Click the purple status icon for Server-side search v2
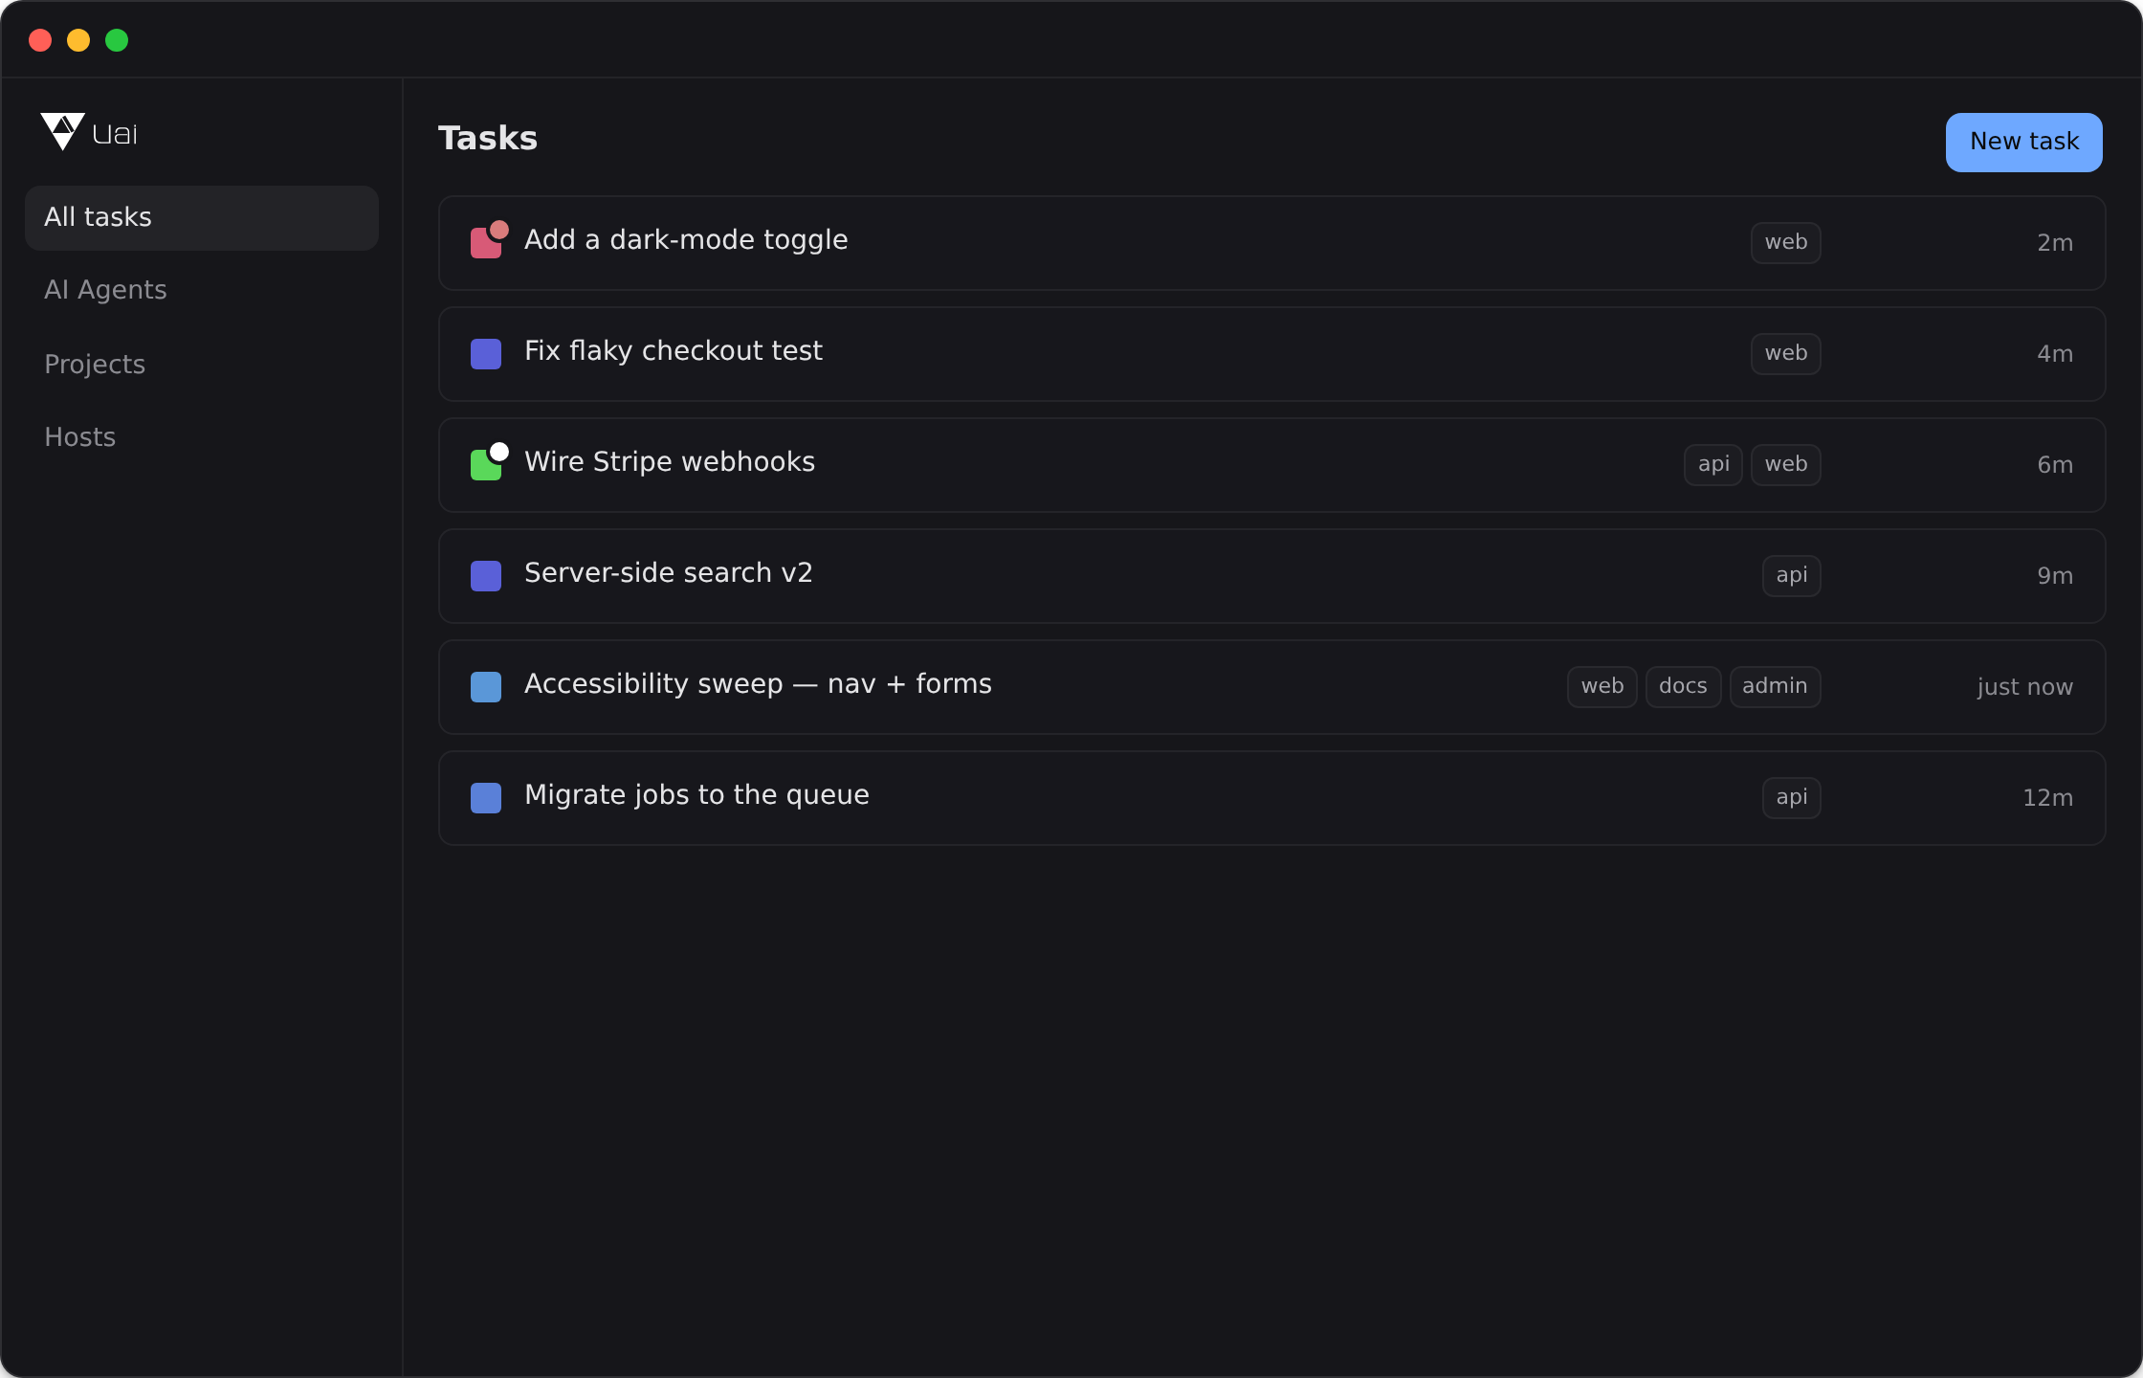Screen dimensions: 2143x1378 (x=486, y=576)
